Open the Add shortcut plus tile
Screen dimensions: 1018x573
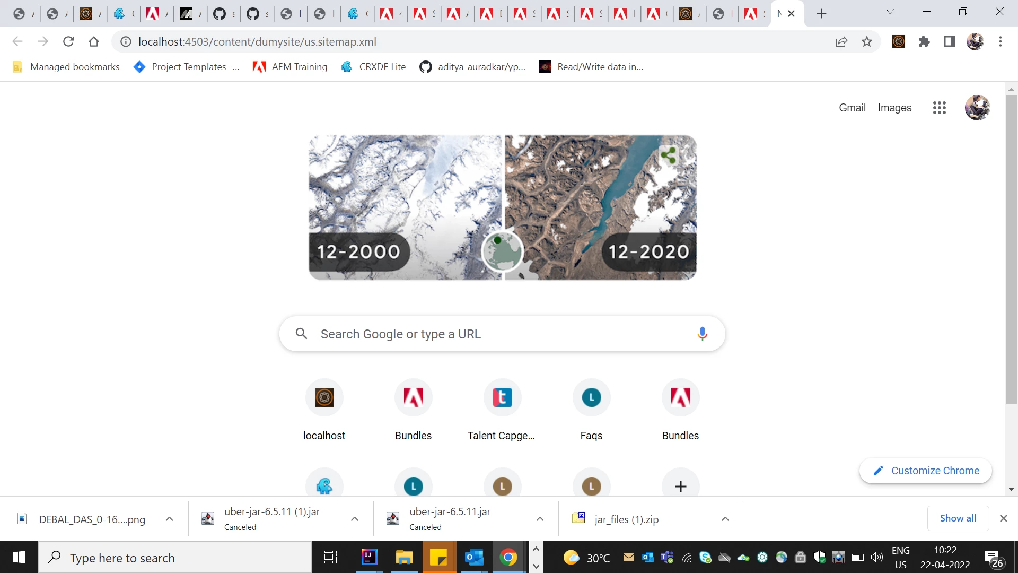click(680, 485)
